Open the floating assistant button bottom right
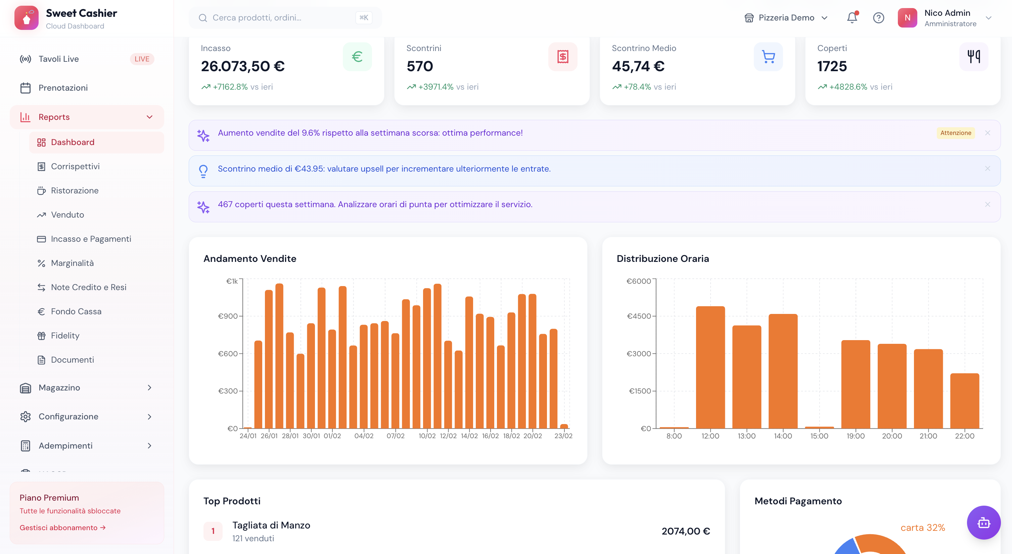The image size is (1012, 554). 983,522
